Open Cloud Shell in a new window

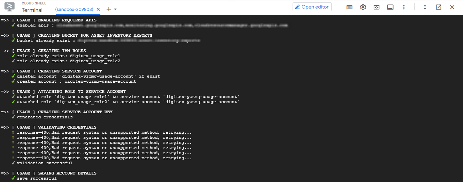tap(439, 7)
